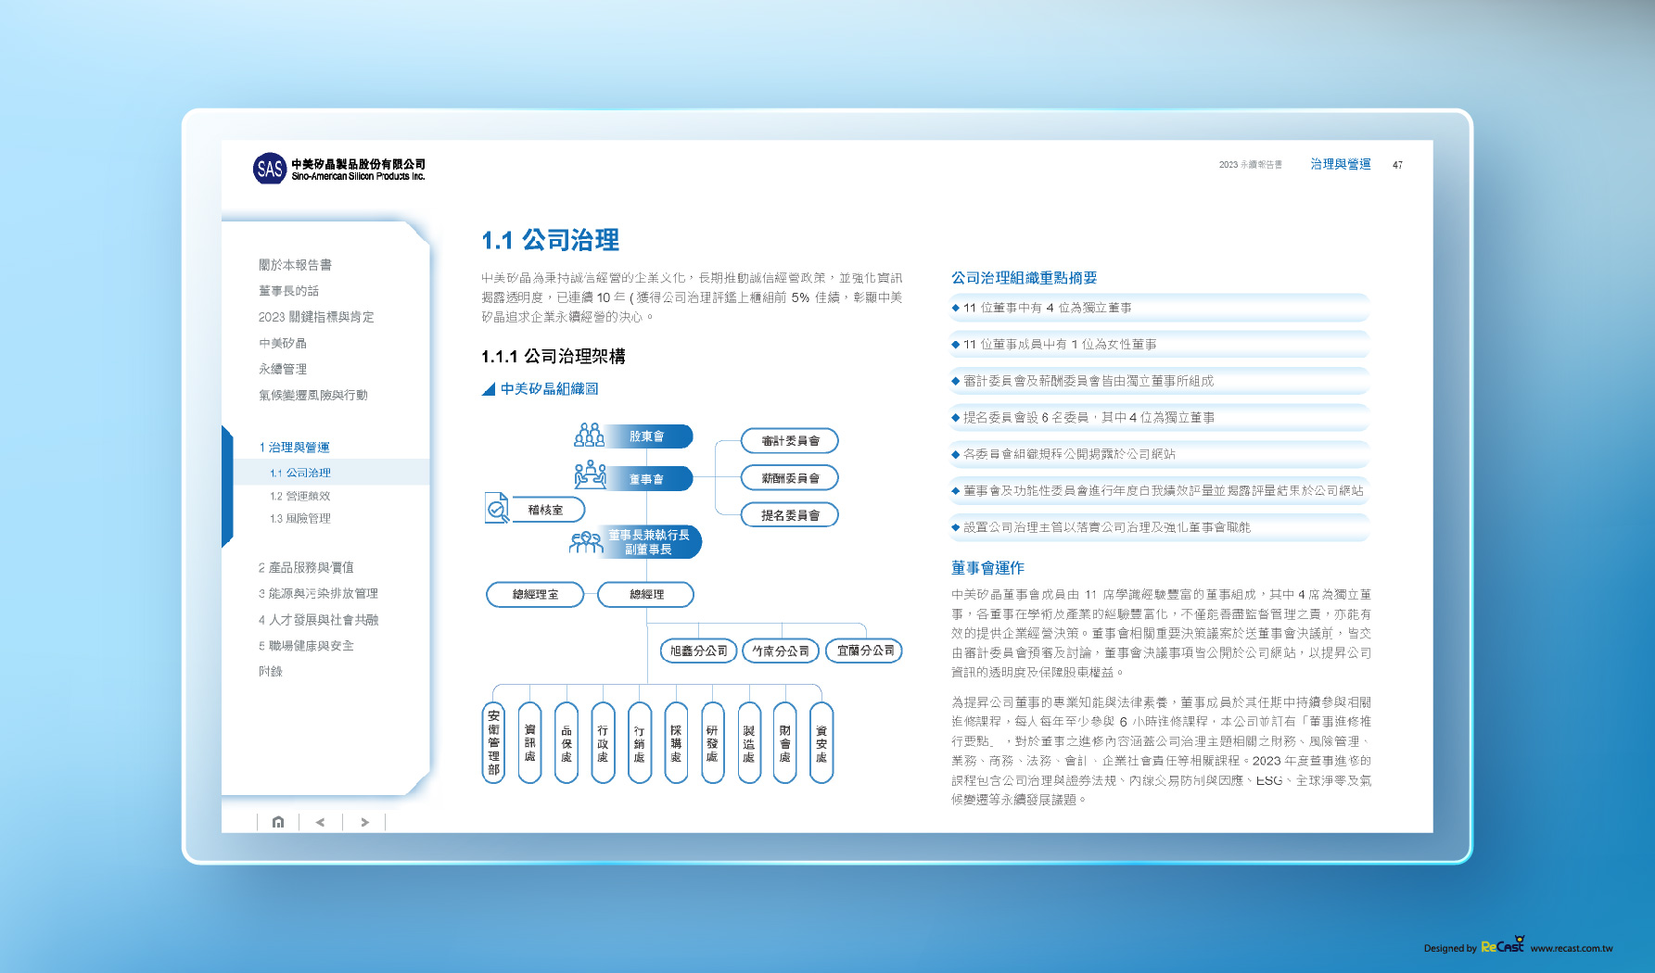Click the 行政處 department box
1655x973 pixels.
coord(603,742)
